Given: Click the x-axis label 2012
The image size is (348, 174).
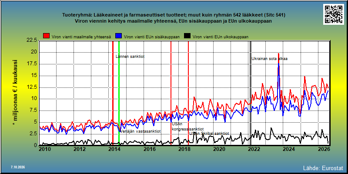Looking at the screenshot, I should (x=80, y=149).
